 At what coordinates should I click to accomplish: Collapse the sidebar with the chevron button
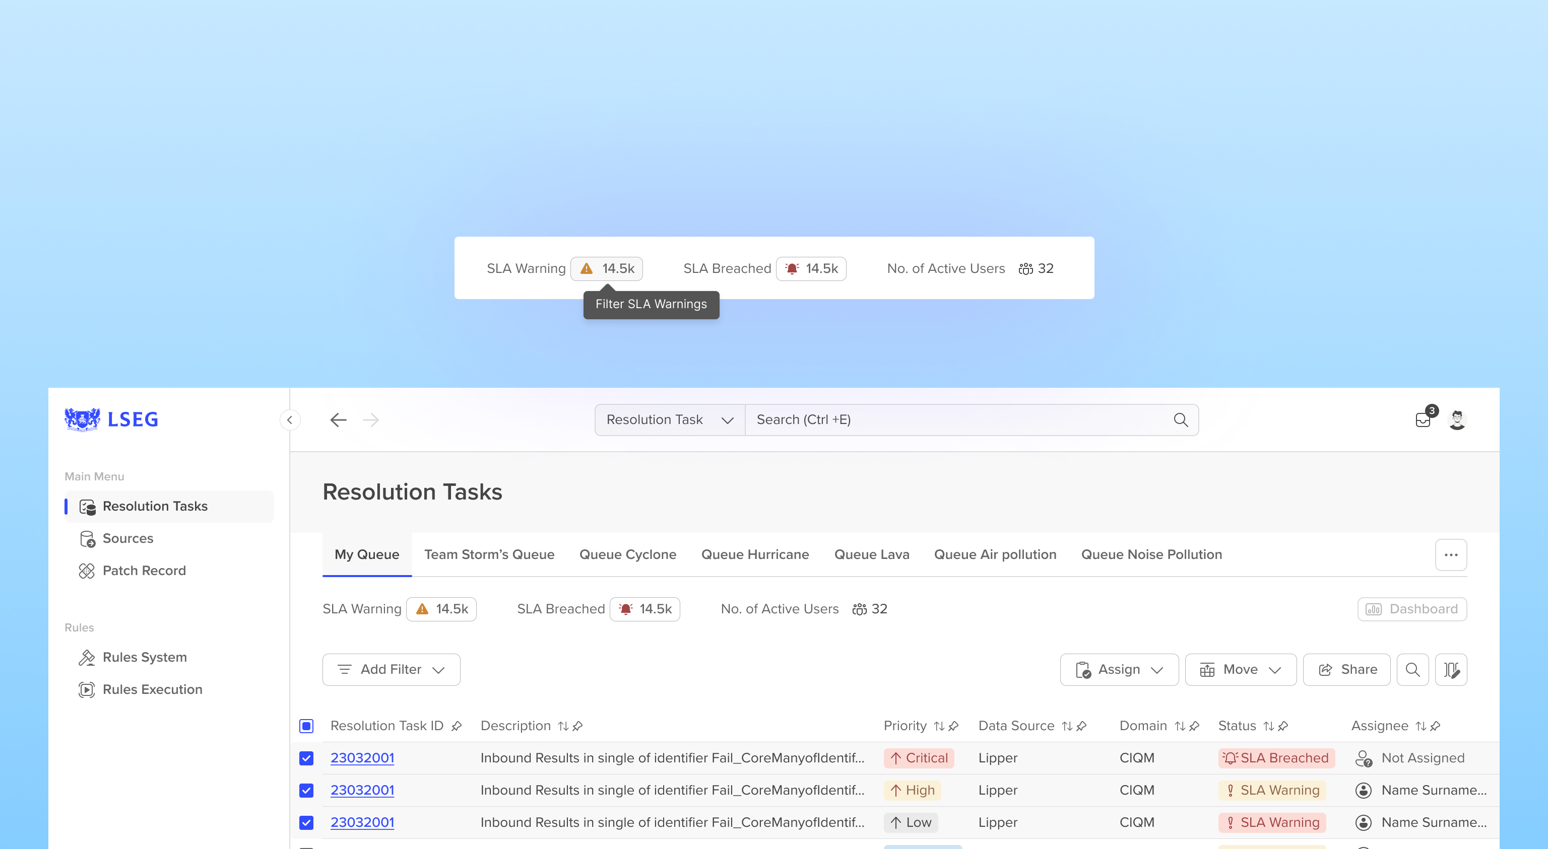click(x=290, y=419)
